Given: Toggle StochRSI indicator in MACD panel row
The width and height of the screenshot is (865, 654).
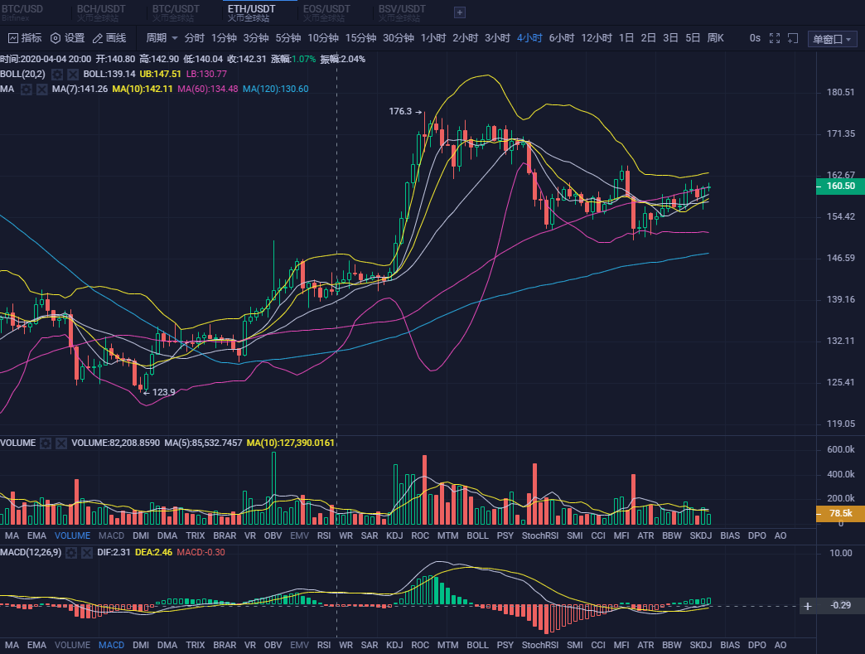Looking at the screenshot, I should tap(540, 645).
